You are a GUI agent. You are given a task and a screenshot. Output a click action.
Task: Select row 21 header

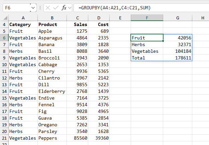click(4, 138)
